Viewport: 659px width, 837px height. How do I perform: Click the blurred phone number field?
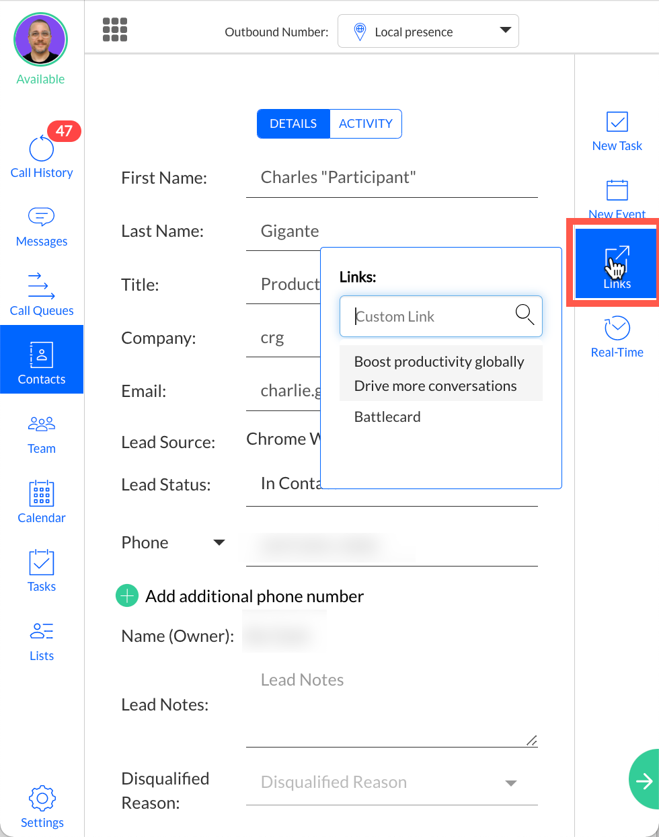click(x=392, y=548)
